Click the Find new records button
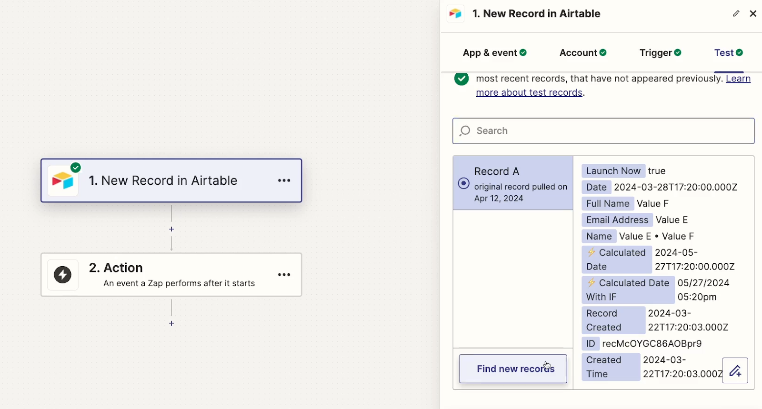762x409 pixels. point(513,369)
